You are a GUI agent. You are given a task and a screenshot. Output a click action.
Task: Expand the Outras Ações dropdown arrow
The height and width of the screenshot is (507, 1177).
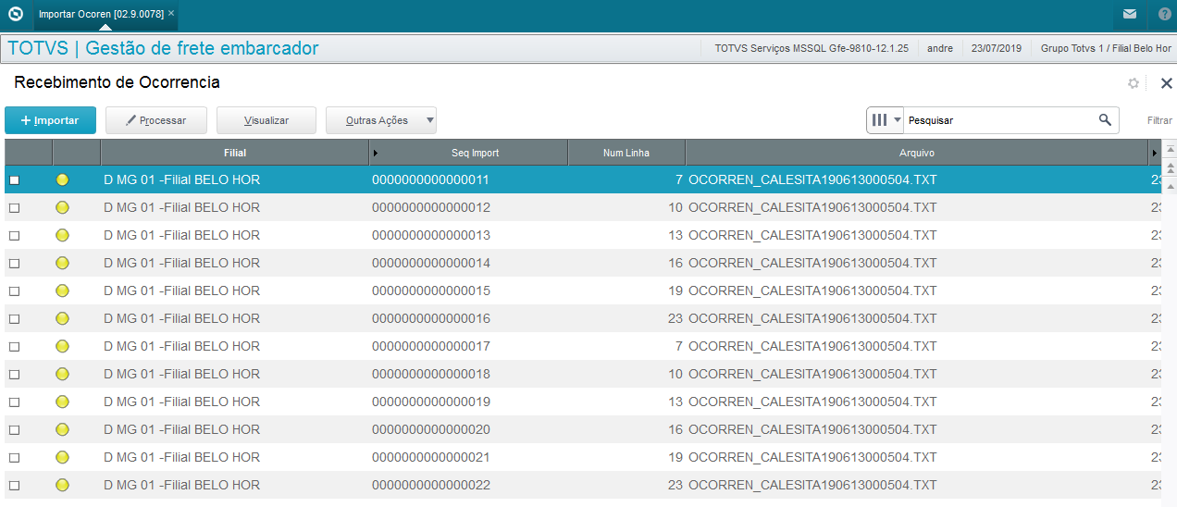click(428, 120)
